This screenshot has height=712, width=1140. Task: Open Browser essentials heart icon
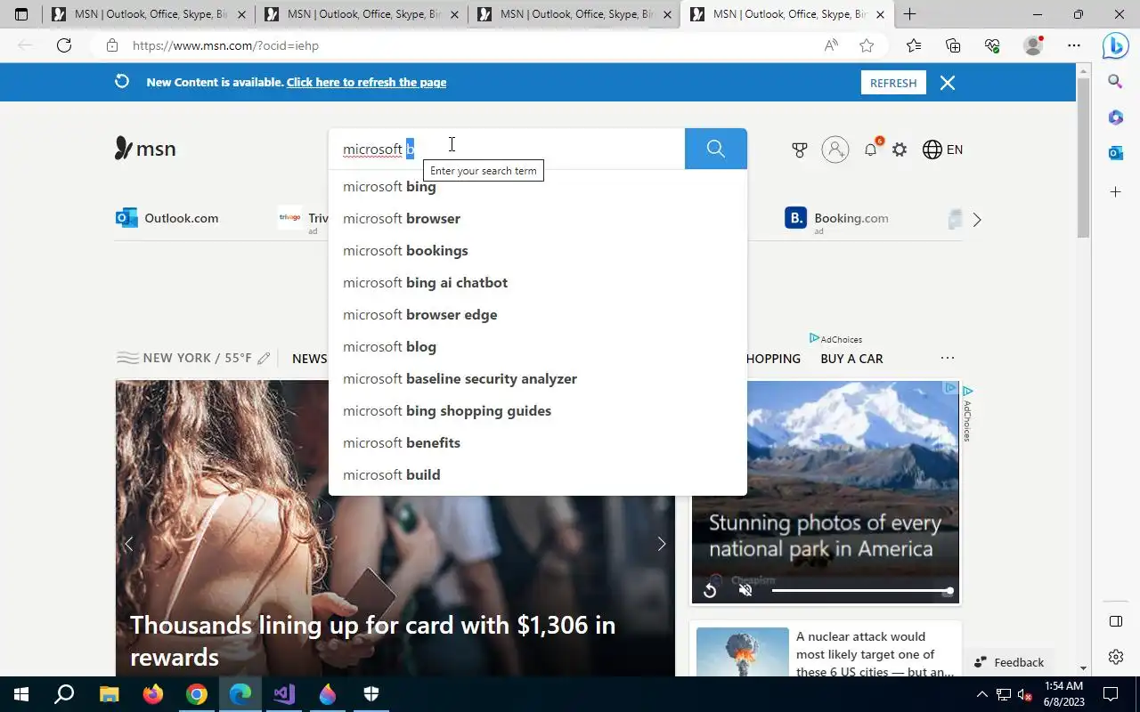click(x=992, y=45)
